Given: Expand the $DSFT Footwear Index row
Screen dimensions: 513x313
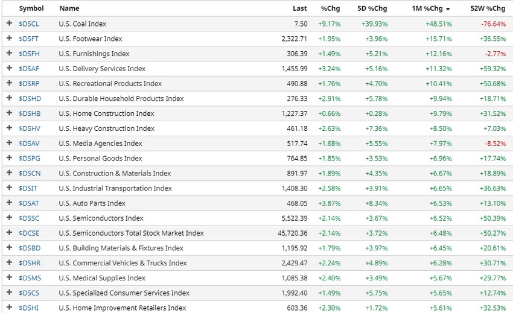Looking at the screenshot, I should click(x=9, y=39).
